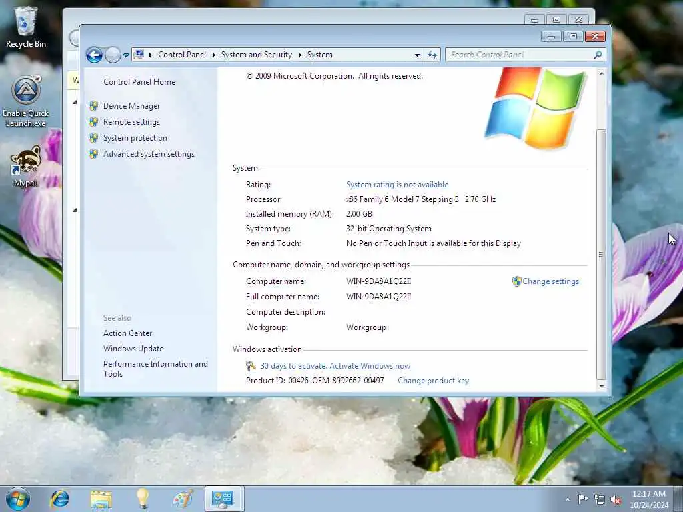The height and width of the screenshot is (512, 683).
Task: Minimize the System window
Action: (x=551, y=37)
